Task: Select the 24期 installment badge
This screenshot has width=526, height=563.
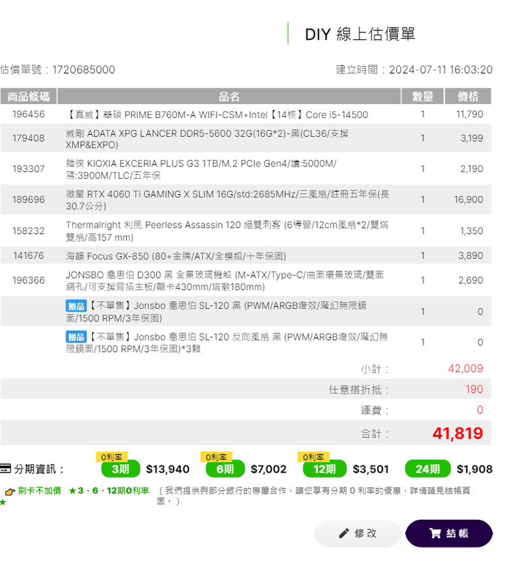Action: click(x=428, y=469)
